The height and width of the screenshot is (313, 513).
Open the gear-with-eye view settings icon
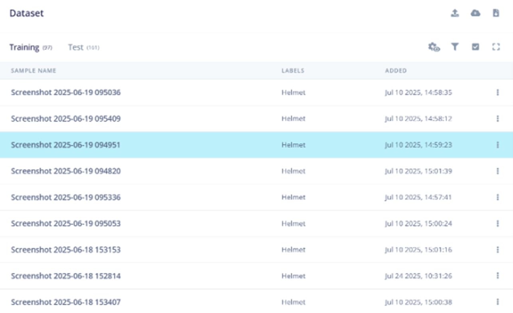[434, 47]
